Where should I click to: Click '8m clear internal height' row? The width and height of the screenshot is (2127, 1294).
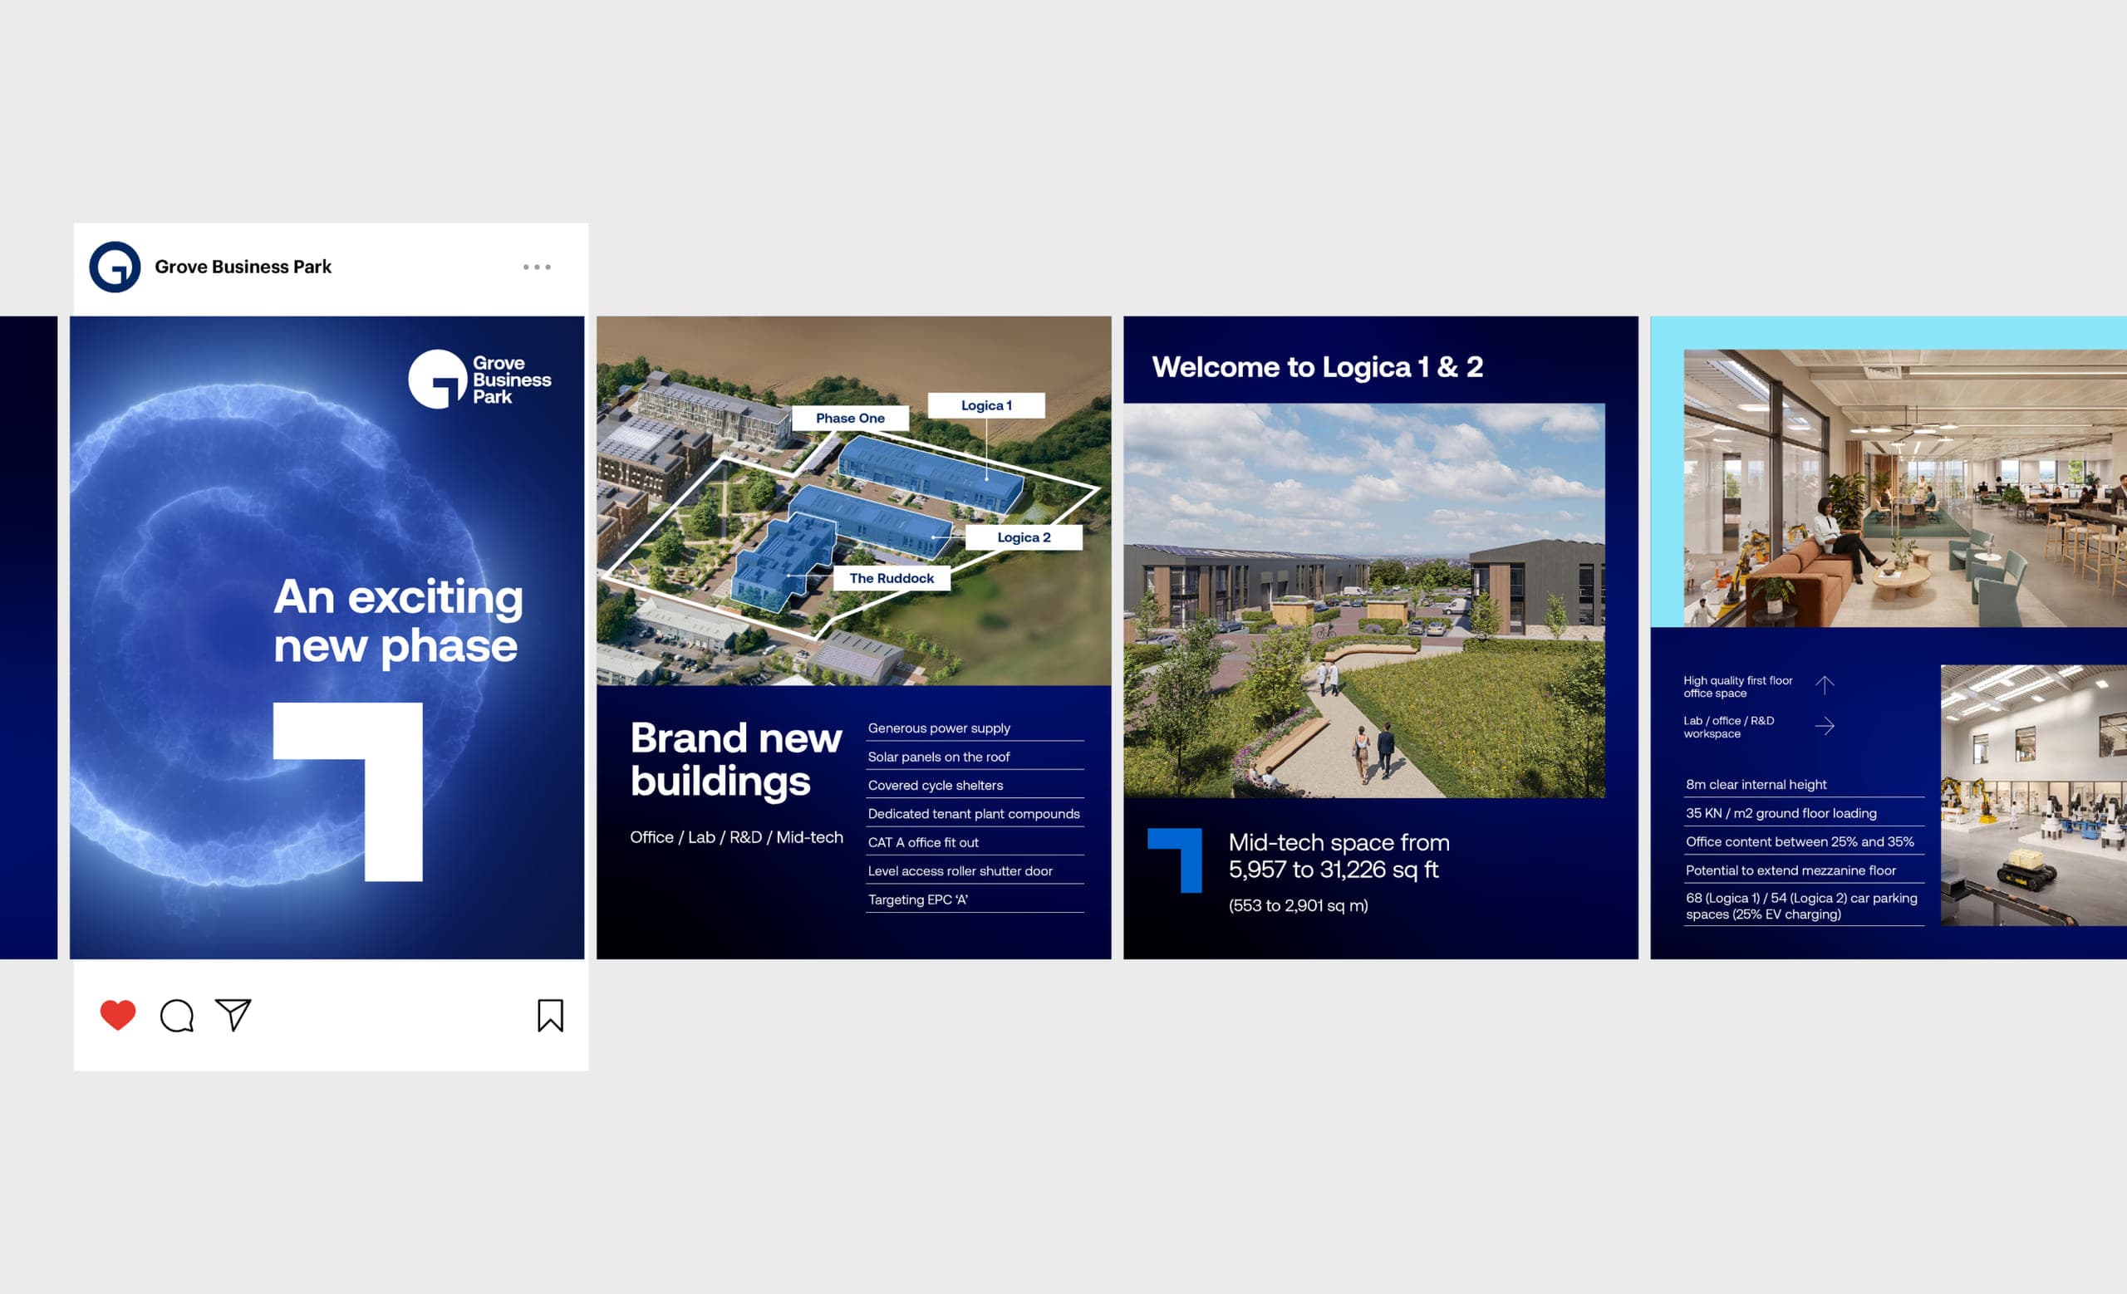coord(1804,784)
